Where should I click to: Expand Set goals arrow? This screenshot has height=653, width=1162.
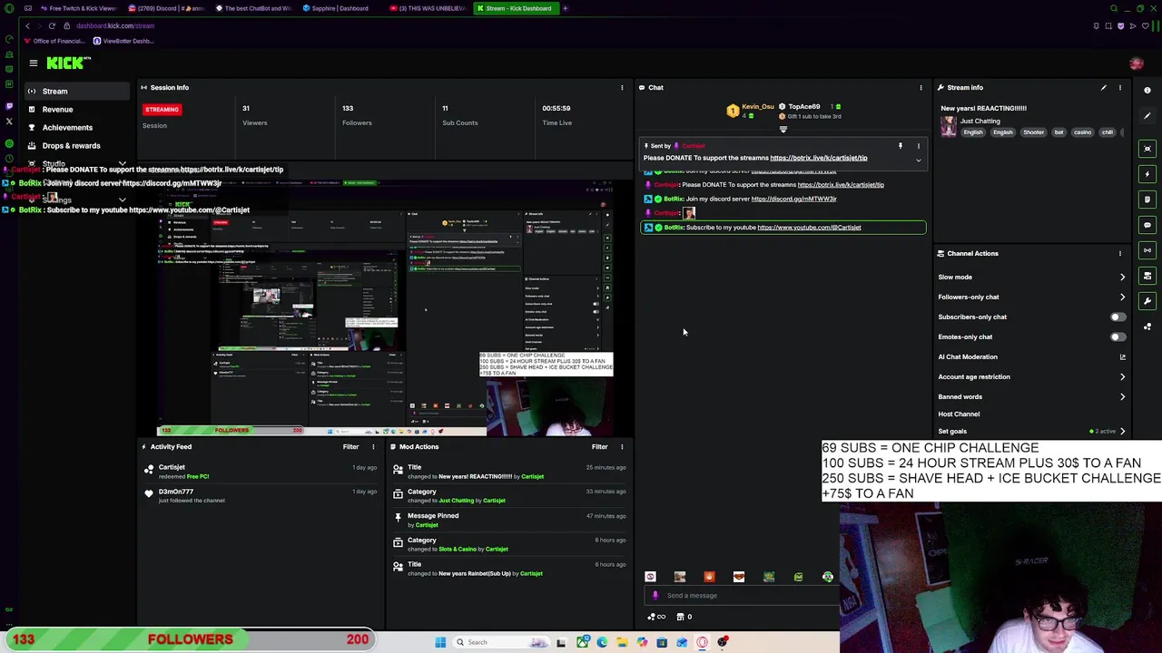[x=1122, y=432]
